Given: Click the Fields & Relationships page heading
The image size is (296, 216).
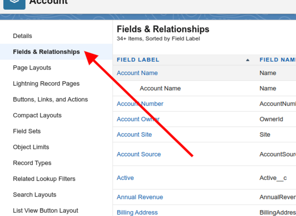Looking at the screenshot, I should point(163,29).
